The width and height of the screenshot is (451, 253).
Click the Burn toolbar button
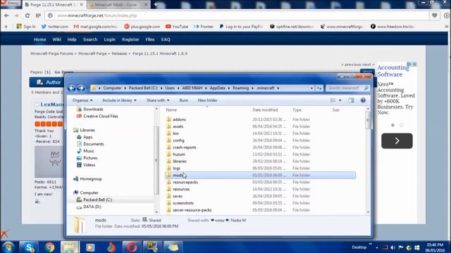183,100
